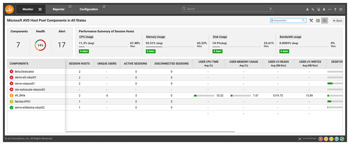Screen dimensions: 350x145
Task: Click inside the top Search field
Action: 228,9
